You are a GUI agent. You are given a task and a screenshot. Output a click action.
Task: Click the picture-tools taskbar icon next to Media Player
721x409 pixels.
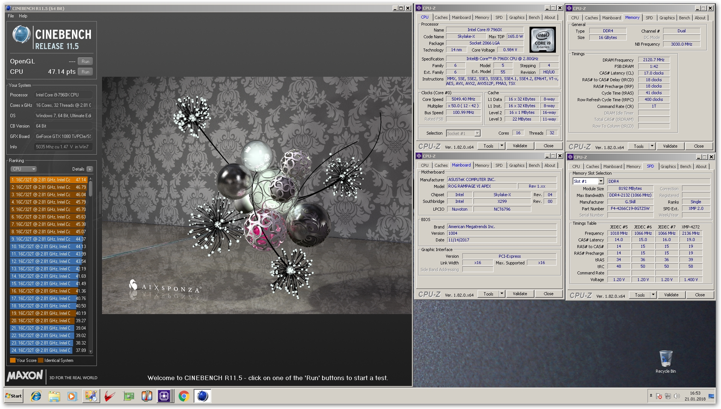[91, 396]
